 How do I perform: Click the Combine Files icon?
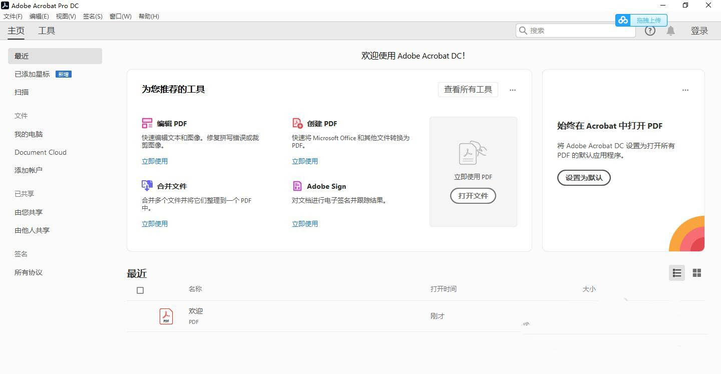(x=147, y=186)
